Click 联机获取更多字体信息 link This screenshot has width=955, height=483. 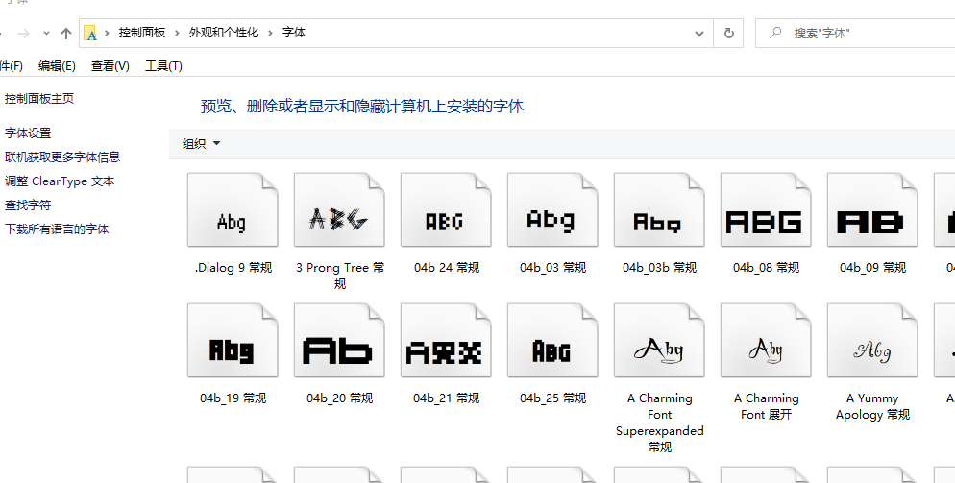point(62,157)
